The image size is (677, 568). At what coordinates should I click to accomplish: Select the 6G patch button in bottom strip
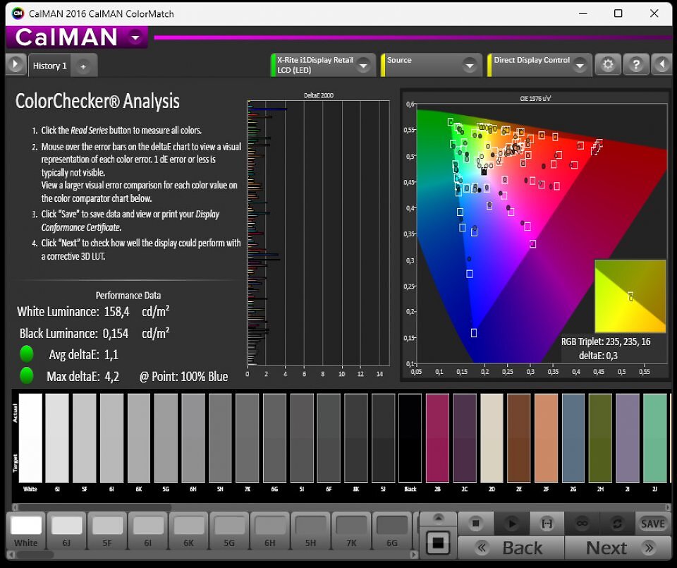point(391,532)
